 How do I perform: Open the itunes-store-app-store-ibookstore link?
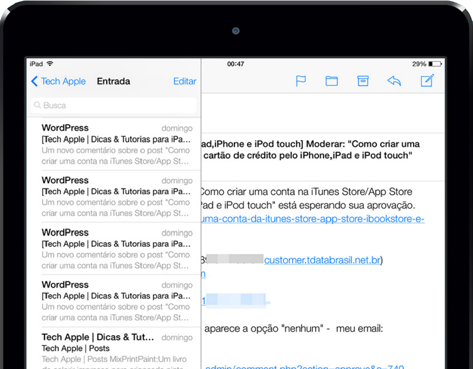[313, 219]
